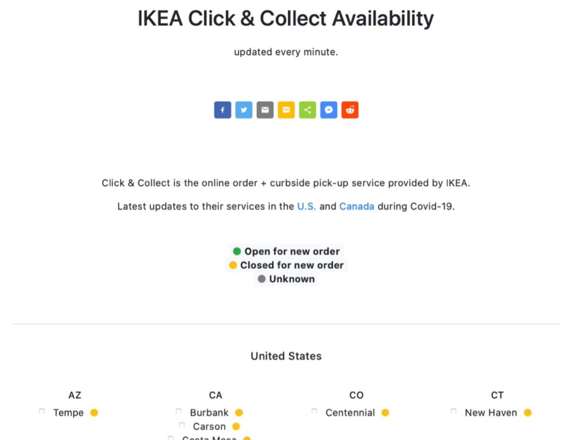Viewport: 587px width, 440px height.
Task: Tick the Tempe store checkbox
Action: (42, 412)
